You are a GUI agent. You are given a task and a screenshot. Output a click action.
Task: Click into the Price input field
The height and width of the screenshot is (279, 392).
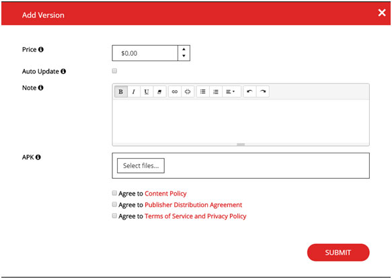(145, 53)
